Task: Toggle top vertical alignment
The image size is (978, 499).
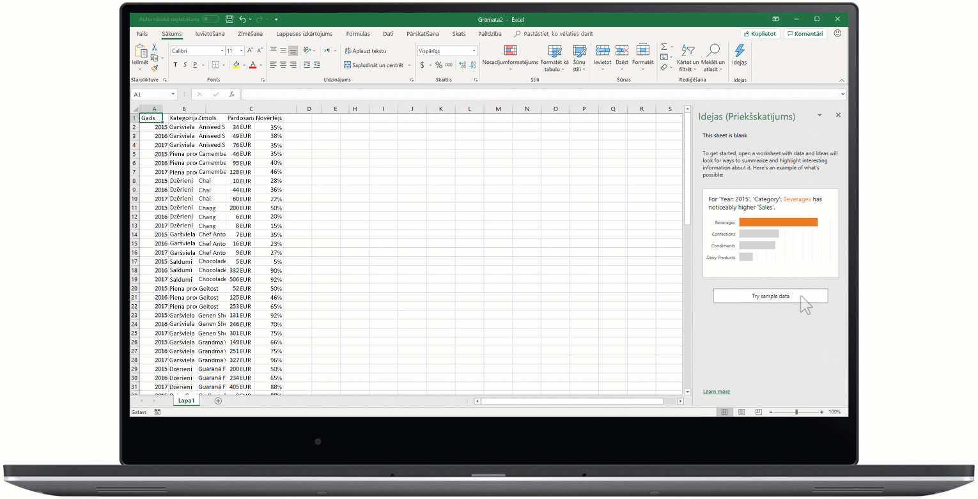Action: 273,50
